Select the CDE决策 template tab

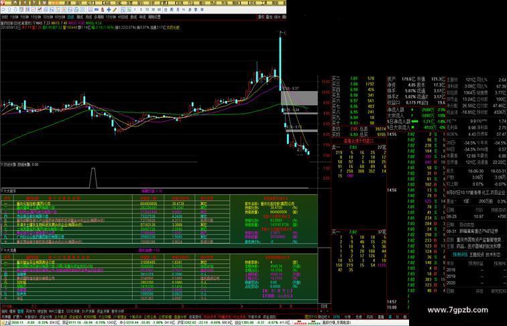click(x=72, y=312)
